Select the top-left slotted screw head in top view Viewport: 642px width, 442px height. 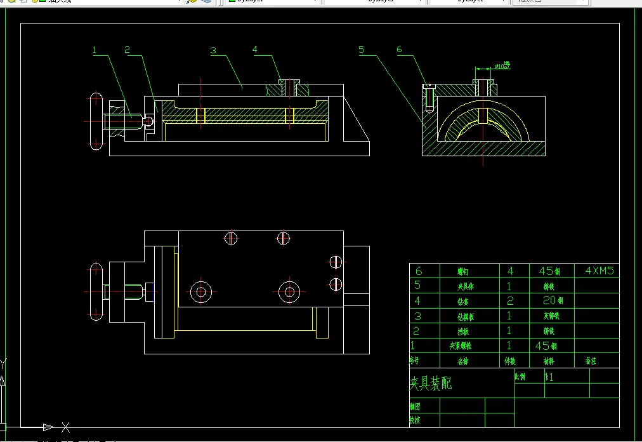coord(231,238)
